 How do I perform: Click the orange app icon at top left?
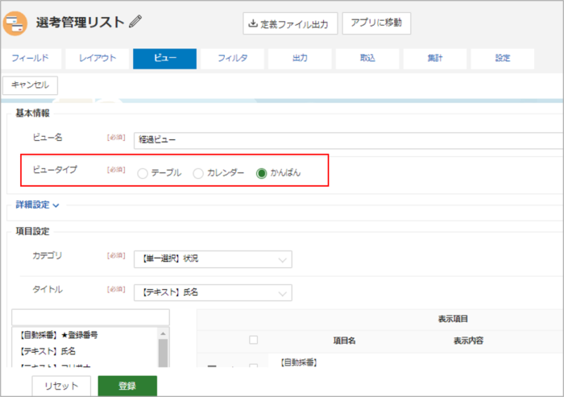tap(15, 23)
